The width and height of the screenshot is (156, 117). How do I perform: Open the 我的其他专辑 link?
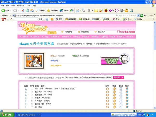click(x=56, y=66)
